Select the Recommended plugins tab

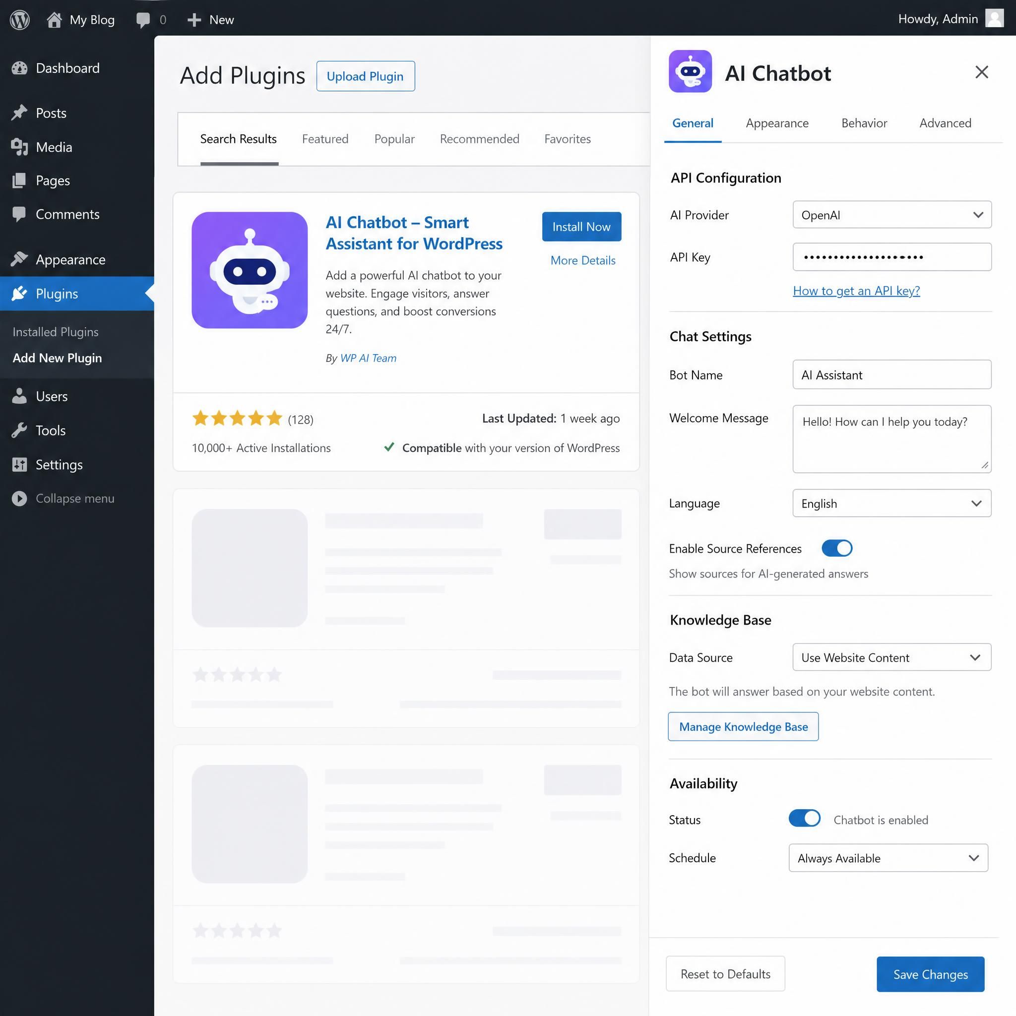(x=479, y=139)
